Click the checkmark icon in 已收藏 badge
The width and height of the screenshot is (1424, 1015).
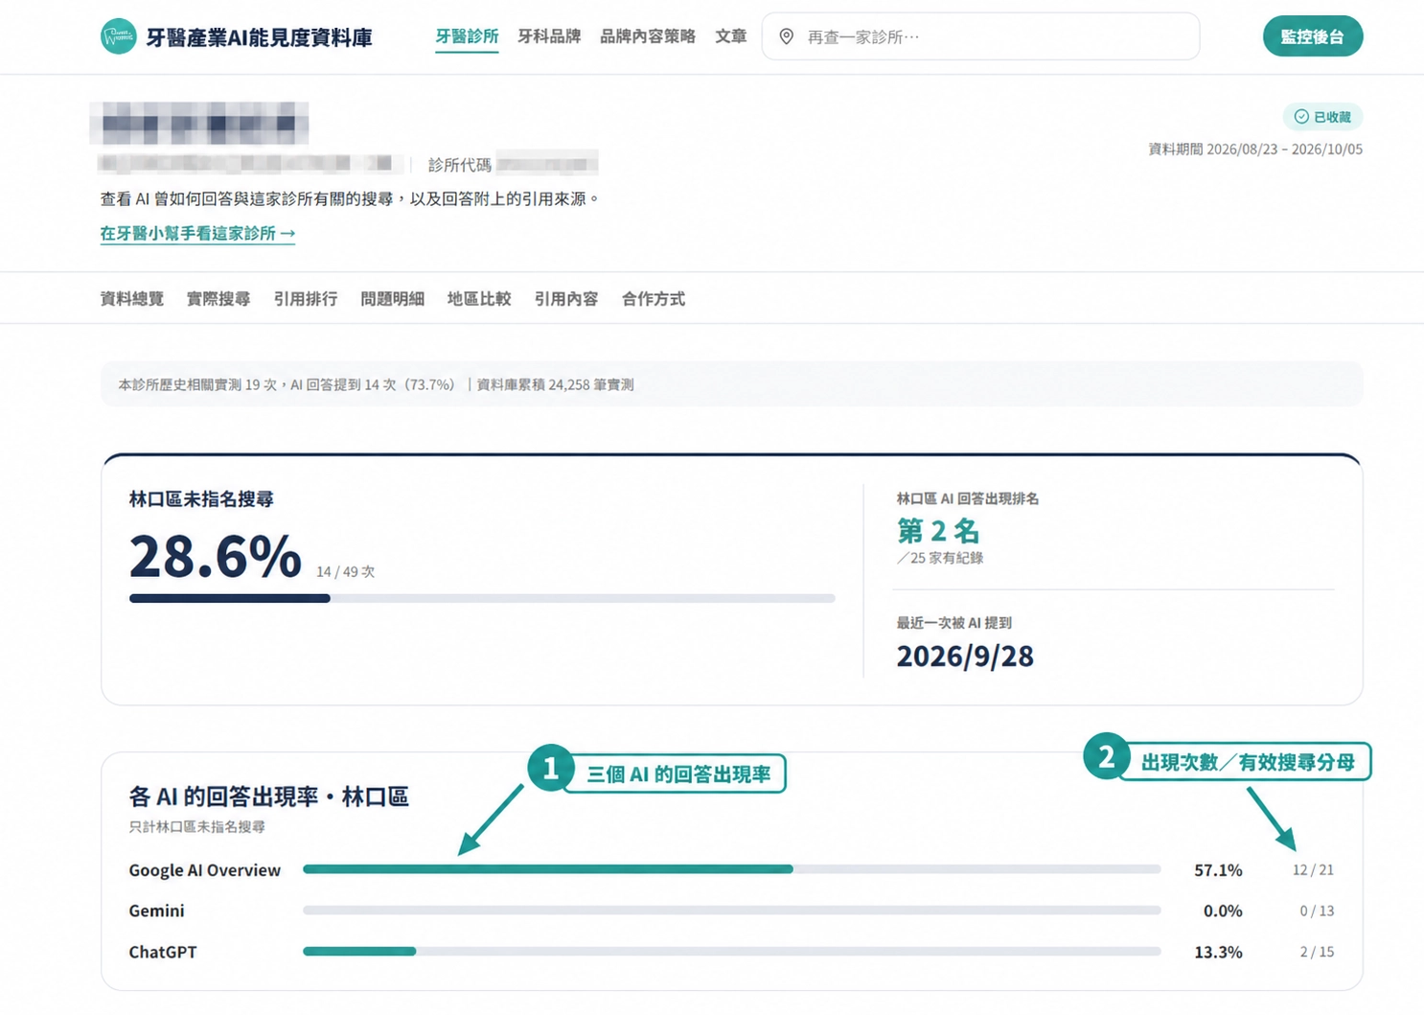(1301, 117)
